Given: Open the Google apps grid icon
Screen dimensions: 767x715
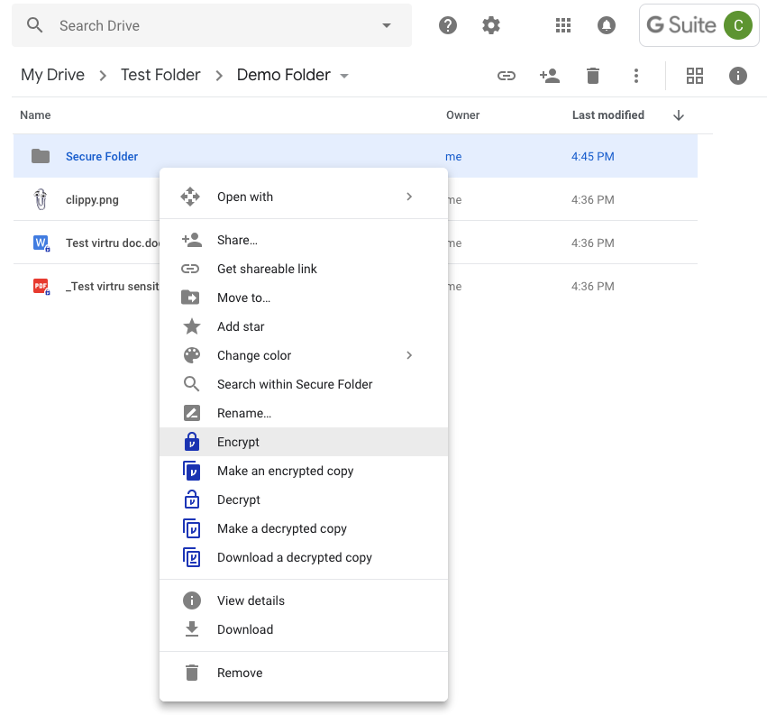Looking at the screenshot, I should [x=563, y=25].
